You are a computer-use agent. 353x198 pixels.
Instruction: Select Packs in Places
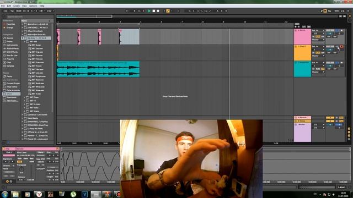(9, 76)
